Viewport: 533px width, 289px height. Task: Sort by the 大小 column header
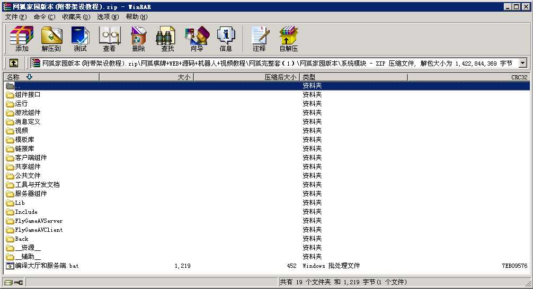[x=147, y=77]
